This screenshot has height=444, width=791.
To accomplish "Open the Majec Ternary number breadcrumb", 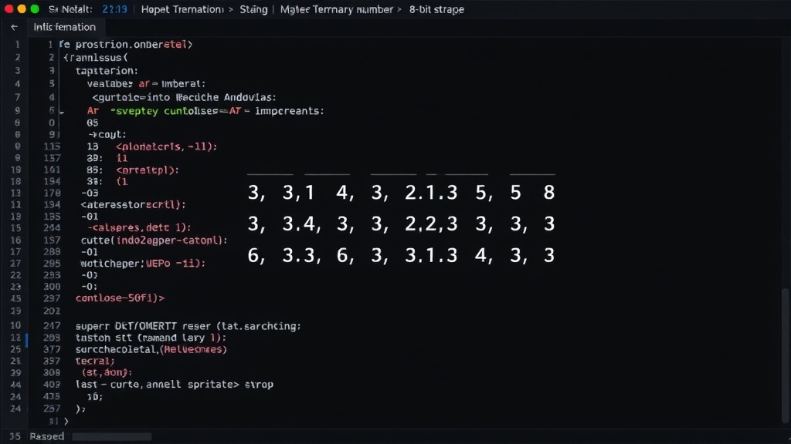I will pos(337,9).
